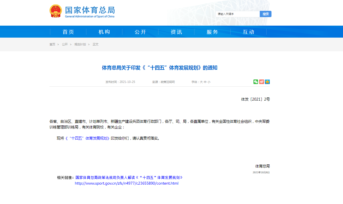Open the《"十四五"体育发展规划》document link

(x=87, y=138)
